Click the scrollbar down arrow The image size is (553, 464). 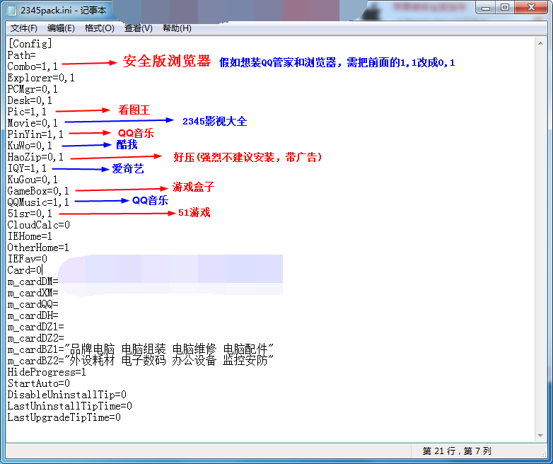(x=540, y=436)
